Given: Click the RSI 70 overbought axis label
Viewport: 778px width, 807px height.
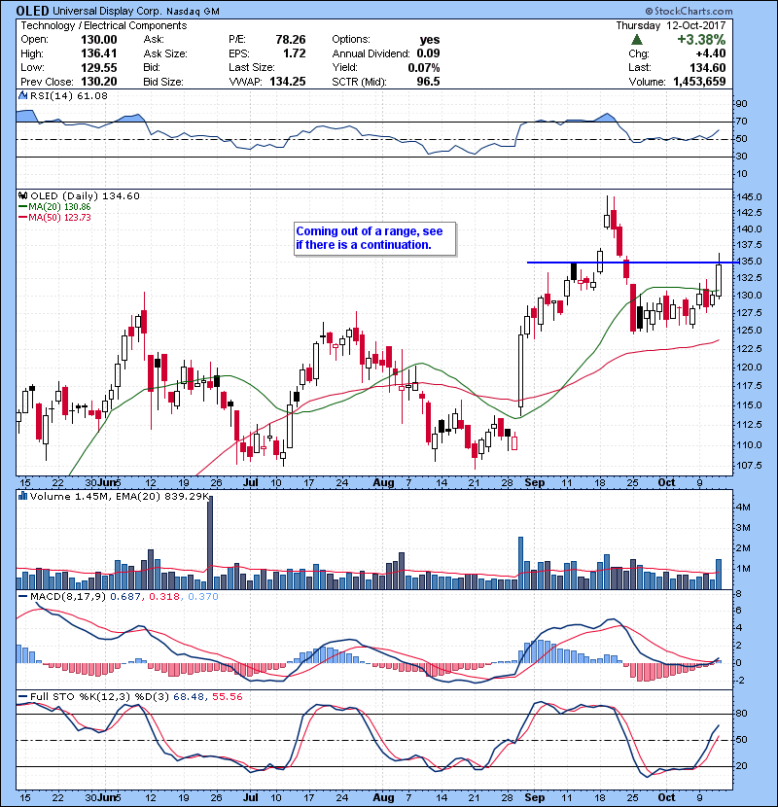Looking at the screenshot, I should (741, 122).
